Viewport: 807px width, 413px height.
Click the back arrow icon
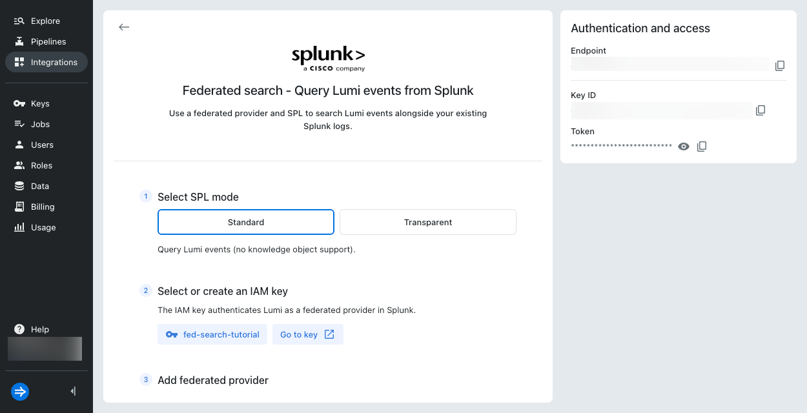click(124, 27)
